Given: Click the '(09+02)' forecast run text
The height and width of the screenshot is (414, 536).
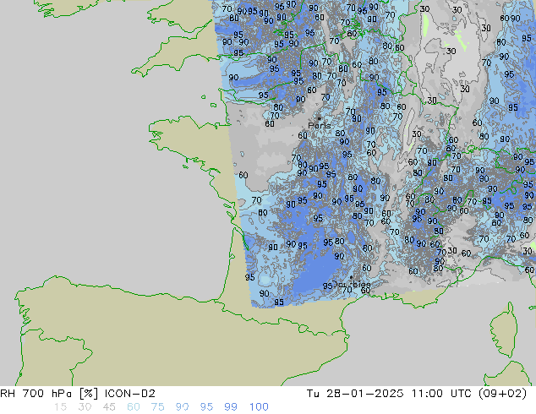Looking at the screenshot, I should click(502, 394).
